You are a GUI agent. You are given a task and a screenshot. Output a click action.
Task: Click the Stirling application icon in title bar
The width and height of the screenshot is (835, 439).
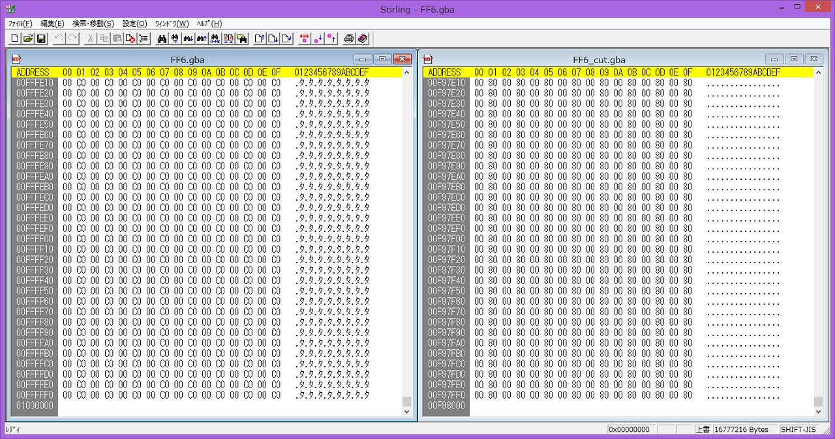coord(10,9)
